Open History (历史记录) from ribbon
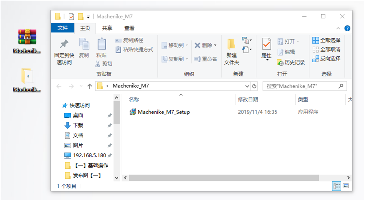 point(291,62)
